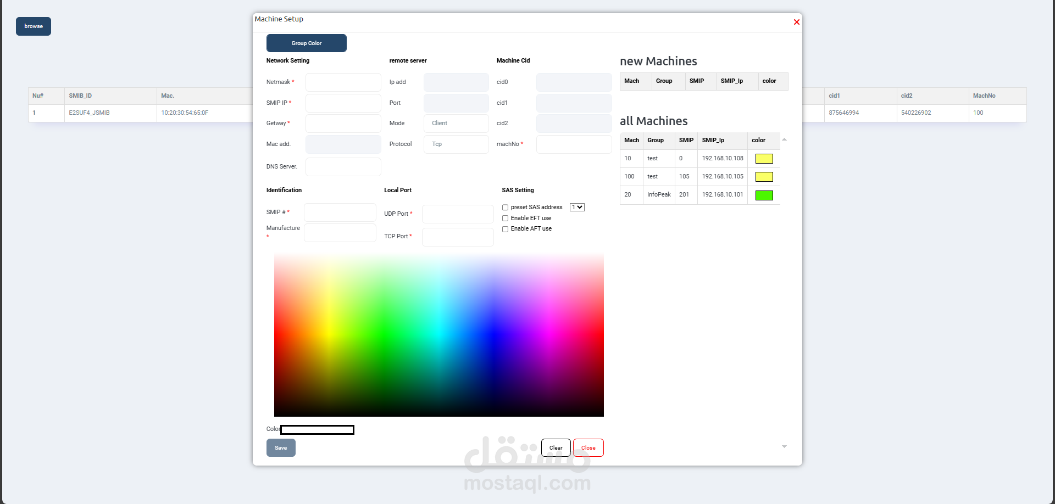
Task: Select the infoPeak group cell
Action: pos(659,195)
